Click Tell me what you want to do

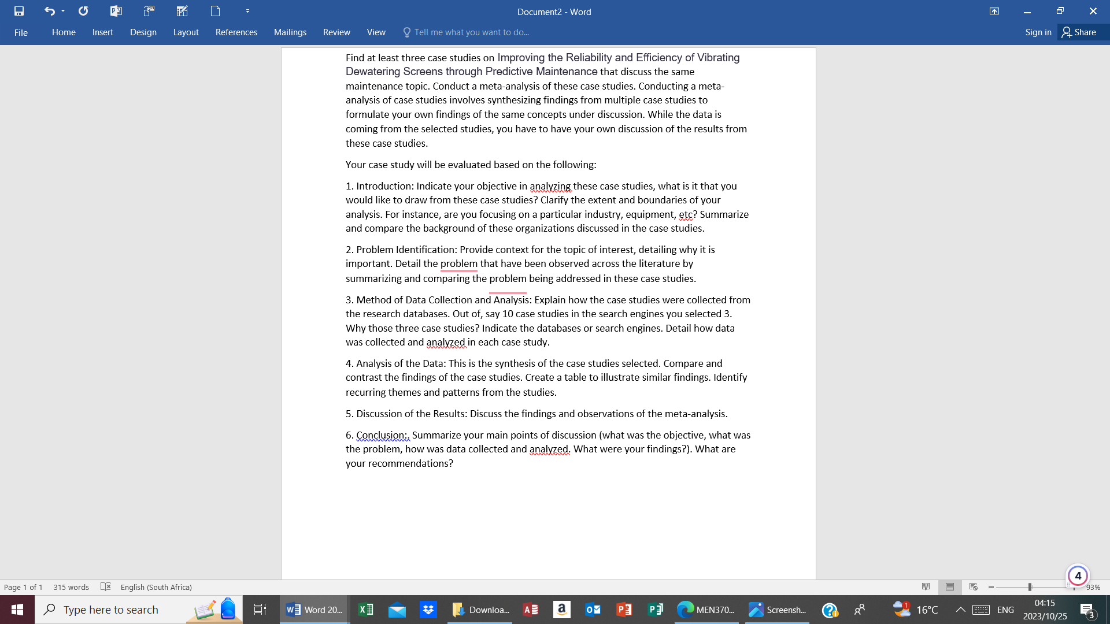471,32
